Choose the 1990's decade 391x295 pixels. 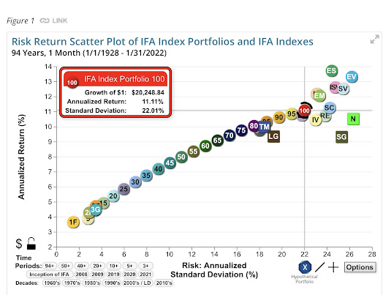click(112, 283)
